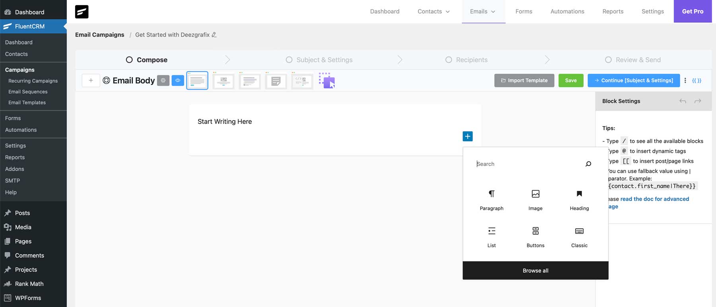Open the three-dot more options menu
Screen dimensions: 716x307
[685, 80]
